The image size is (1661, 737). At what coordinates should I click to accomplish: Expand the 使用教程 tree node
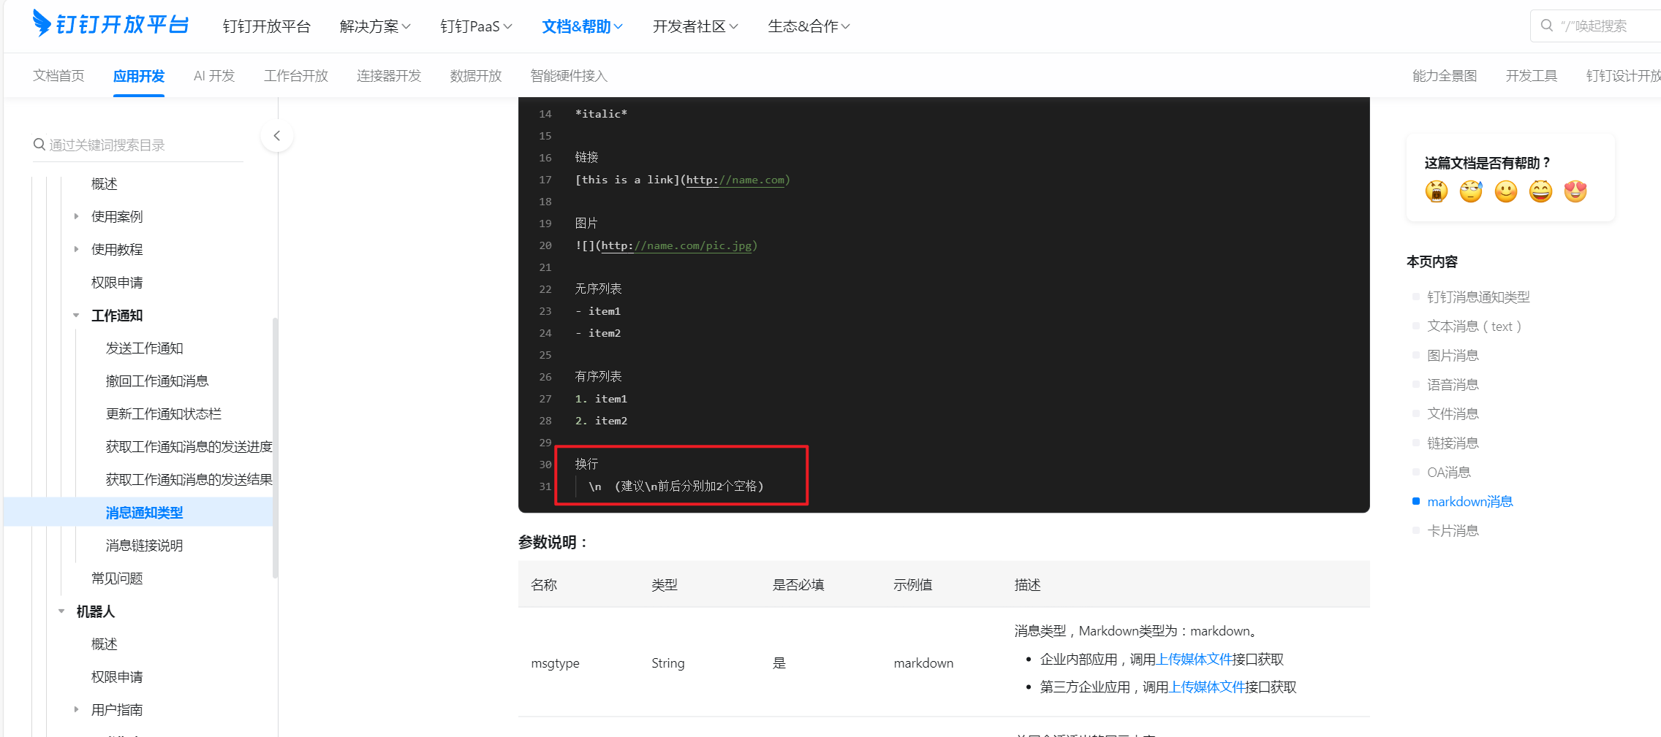click(76, 249)
